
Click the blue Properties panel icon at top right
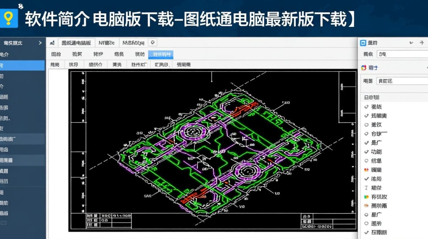tap(363, 43)
